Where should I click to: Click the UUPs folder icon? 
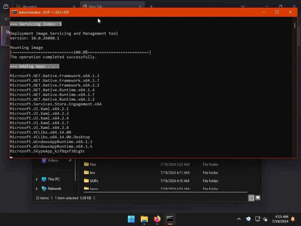tap(86, 181)
